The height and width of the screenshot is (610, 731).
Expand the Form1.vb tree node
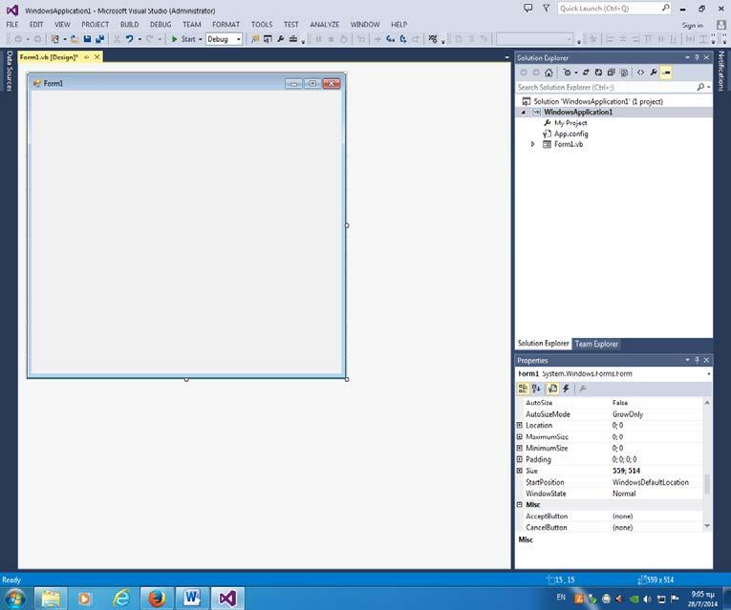pos(533,144)
